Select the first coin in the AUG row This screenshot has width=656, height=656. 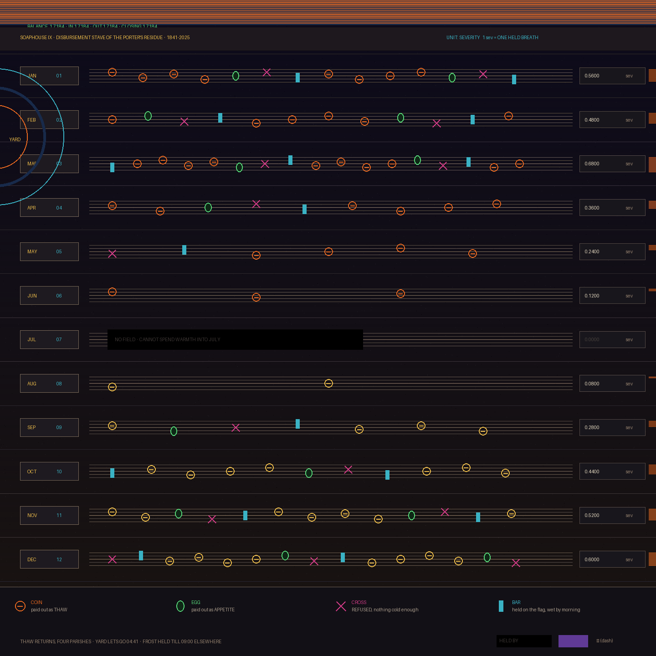tap(112, 387)
